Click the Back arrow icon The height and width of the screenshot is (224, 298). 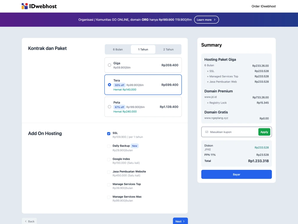click(26, 221)
